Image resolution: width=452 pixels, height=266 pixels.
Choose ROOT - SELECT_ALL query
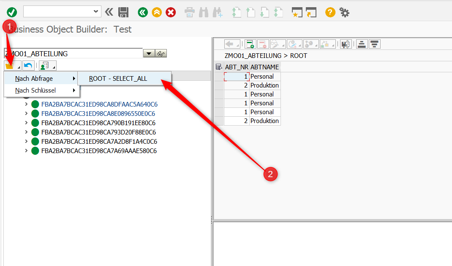point(125,79)
